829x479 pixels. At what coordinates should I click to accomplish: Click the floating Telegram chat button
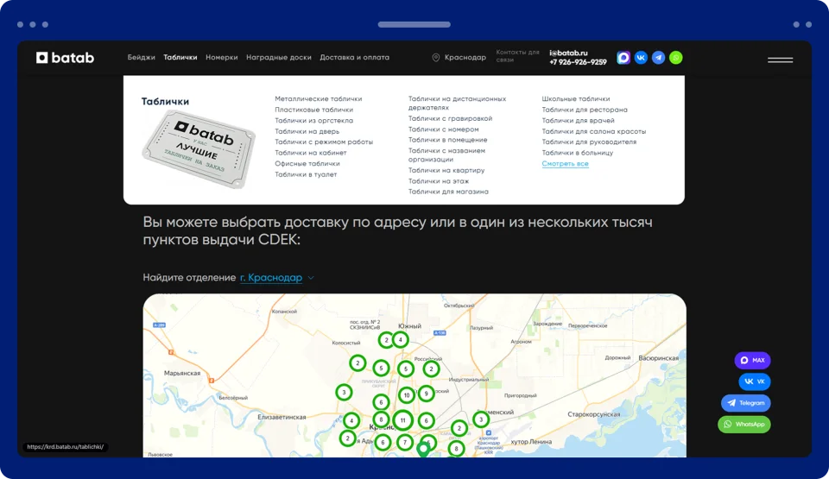745,403
